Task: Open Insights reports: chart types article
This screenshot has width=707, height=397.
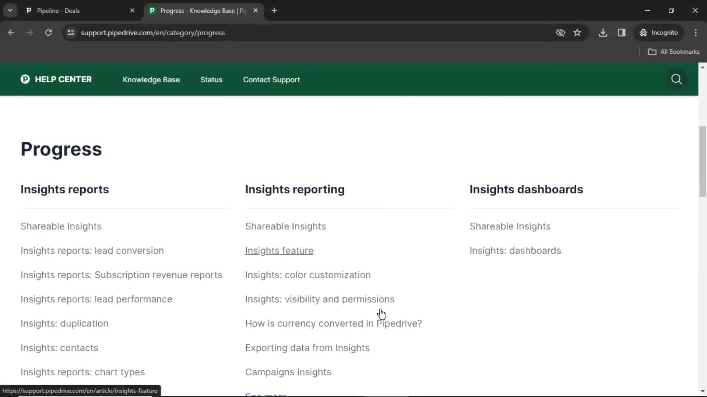Action: click(83, 372)
